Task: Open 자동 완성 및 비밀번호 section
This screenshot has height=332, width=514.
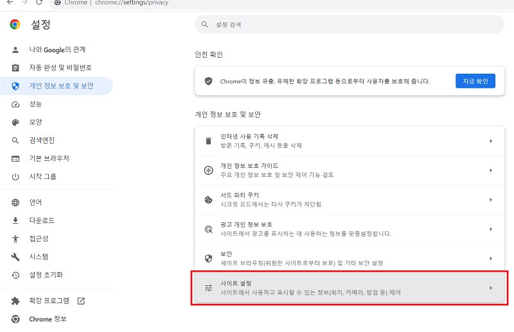Action: pyautogui.click(x=60, y=68)
